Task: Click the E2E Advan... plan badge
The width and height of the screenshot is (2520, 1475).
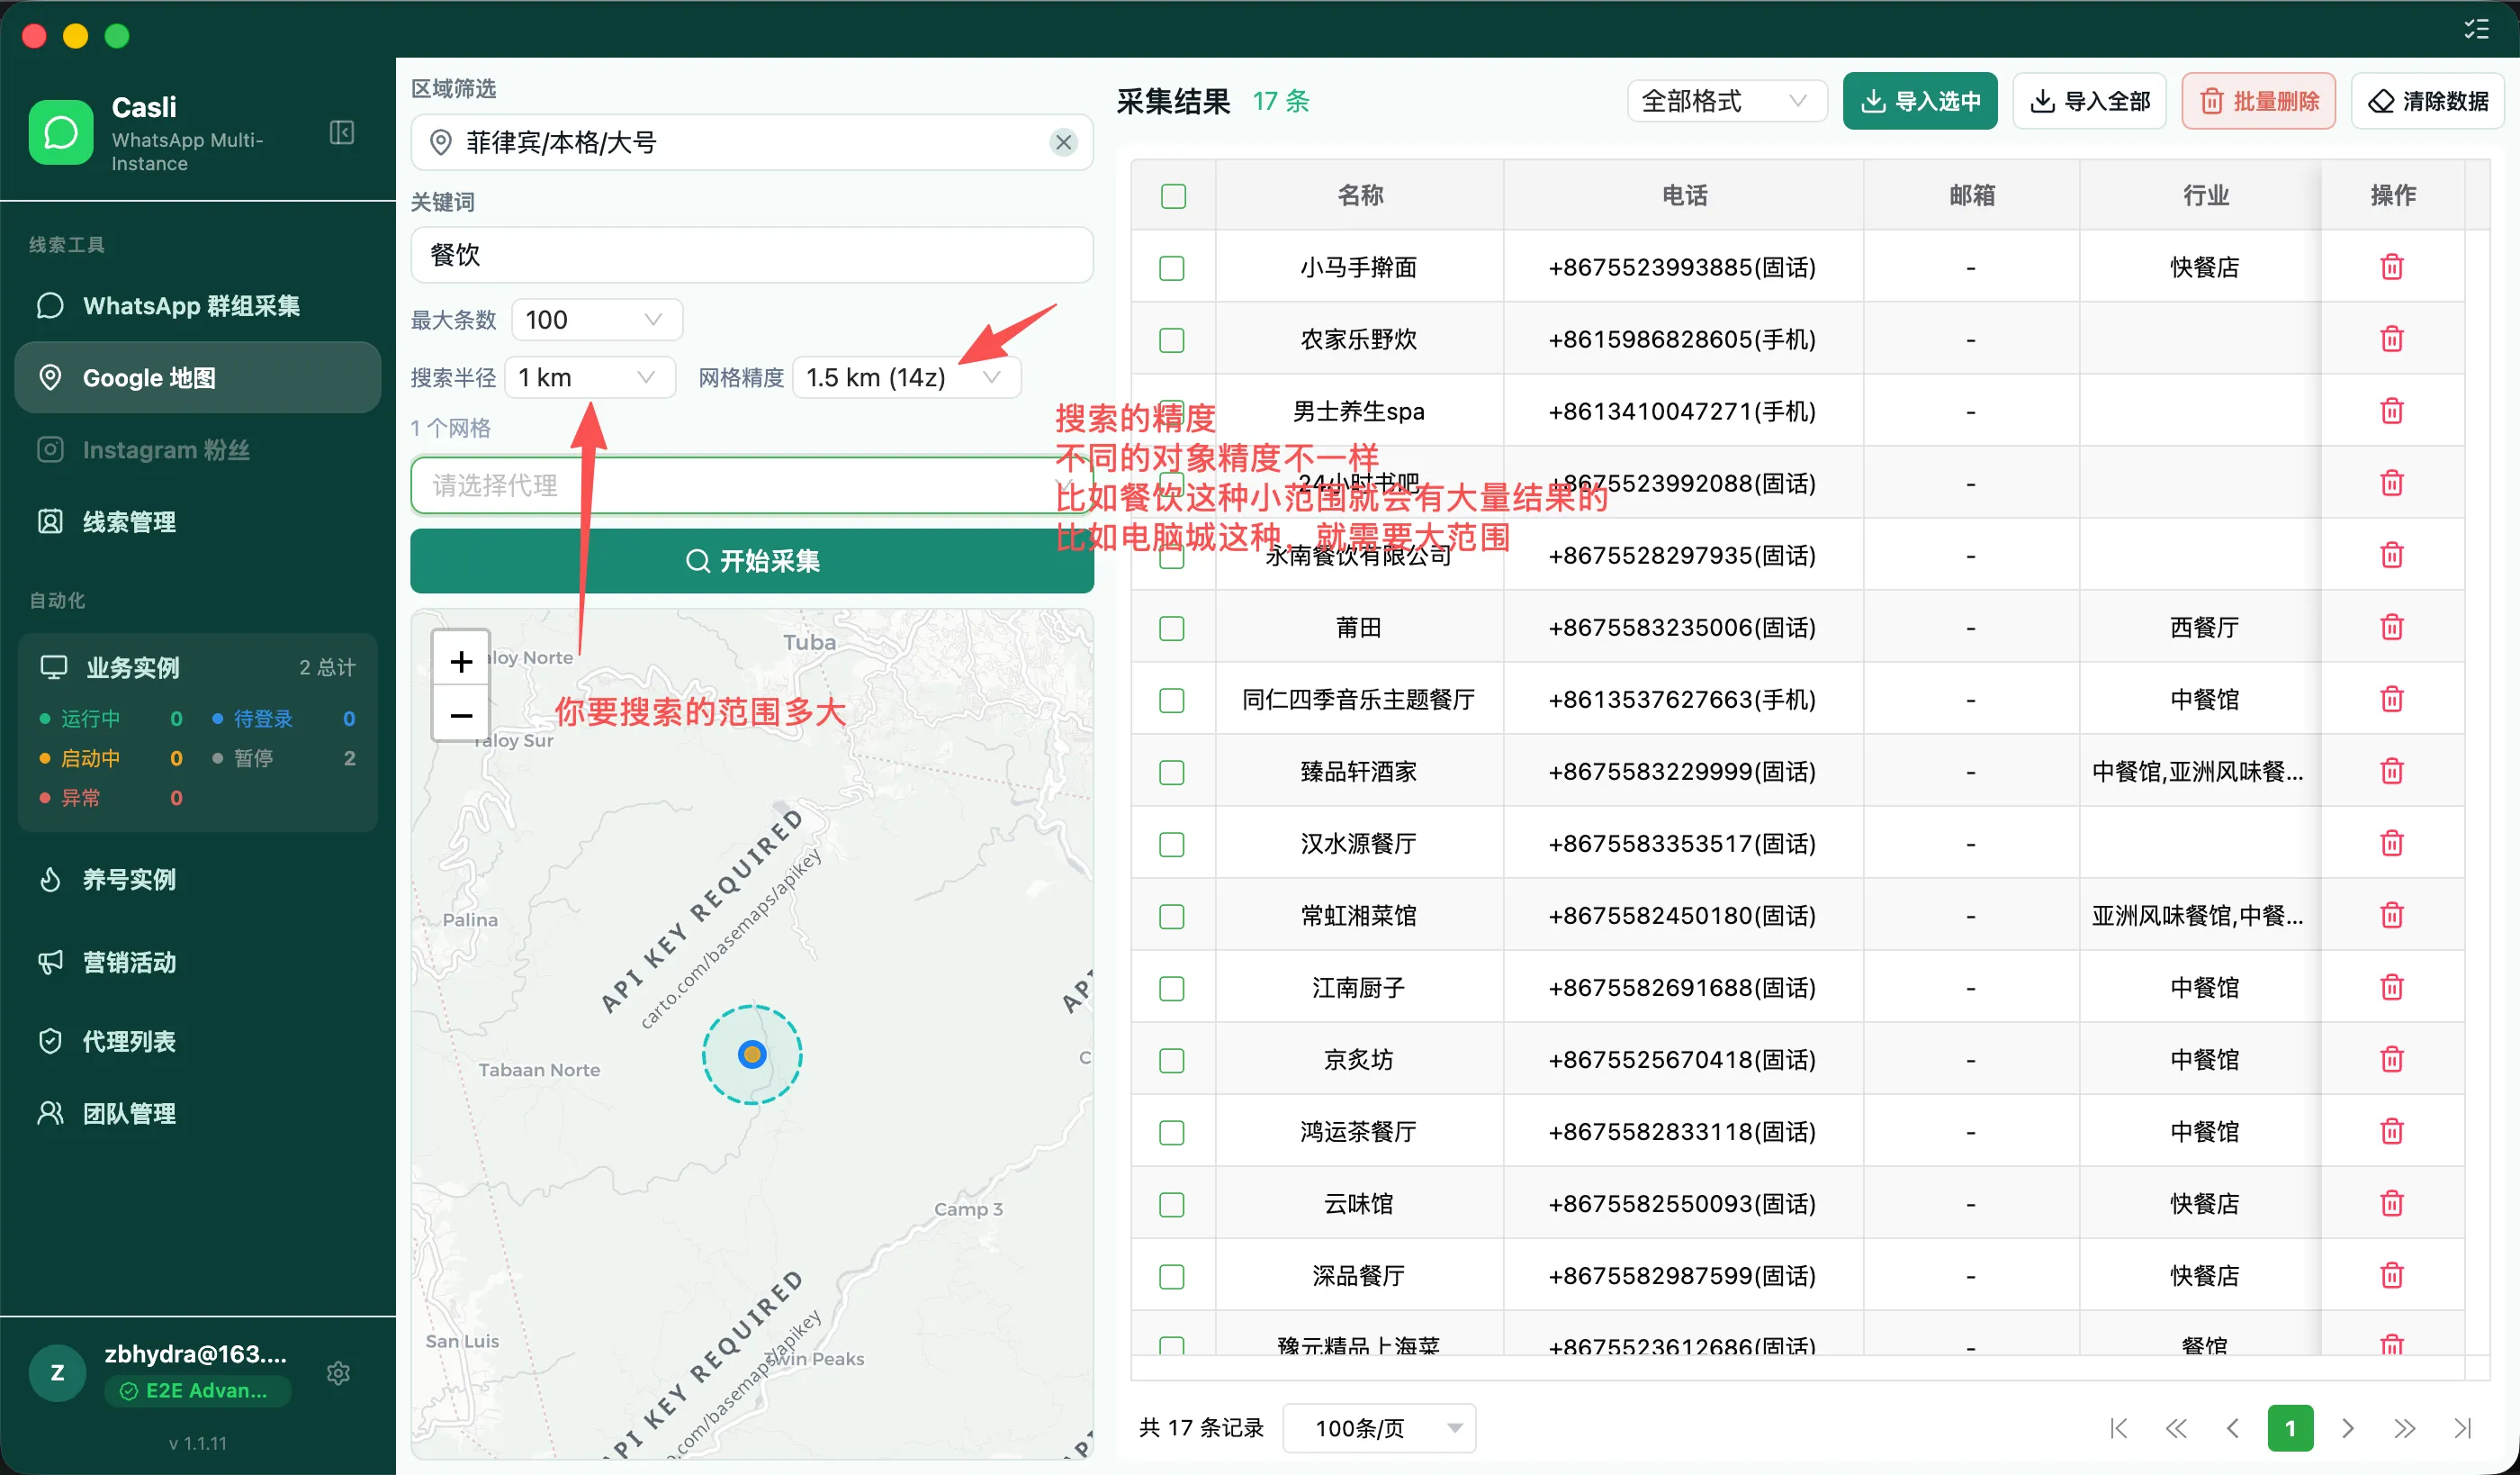Action: (x=197, y=1391)
